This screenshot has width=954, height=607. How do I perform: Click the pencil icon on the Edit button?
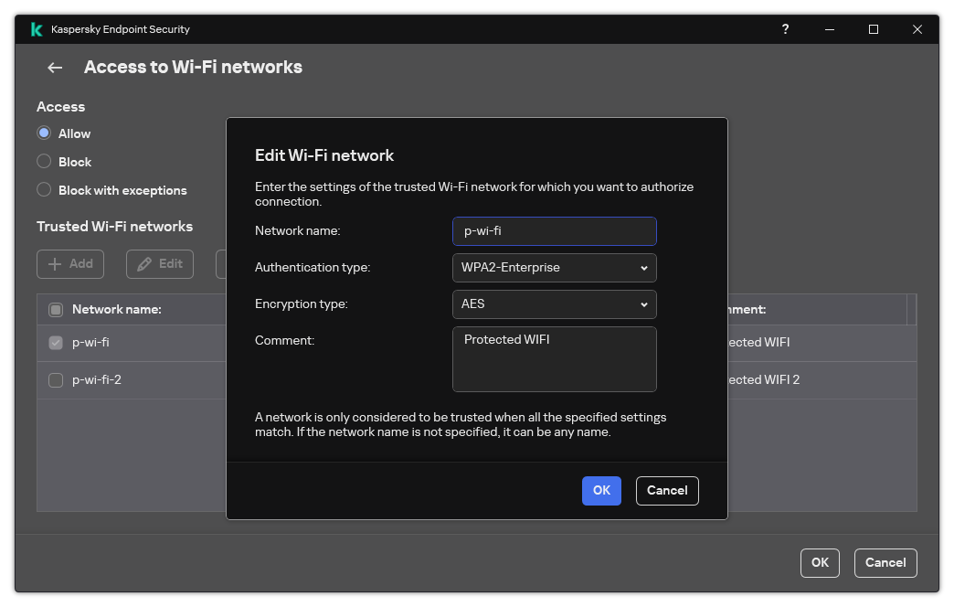coord(146,264)
